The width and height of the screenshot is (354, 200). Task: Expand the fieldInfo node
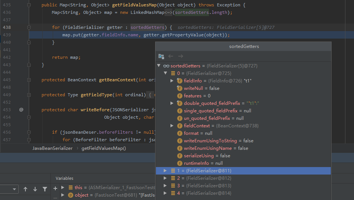172,81
